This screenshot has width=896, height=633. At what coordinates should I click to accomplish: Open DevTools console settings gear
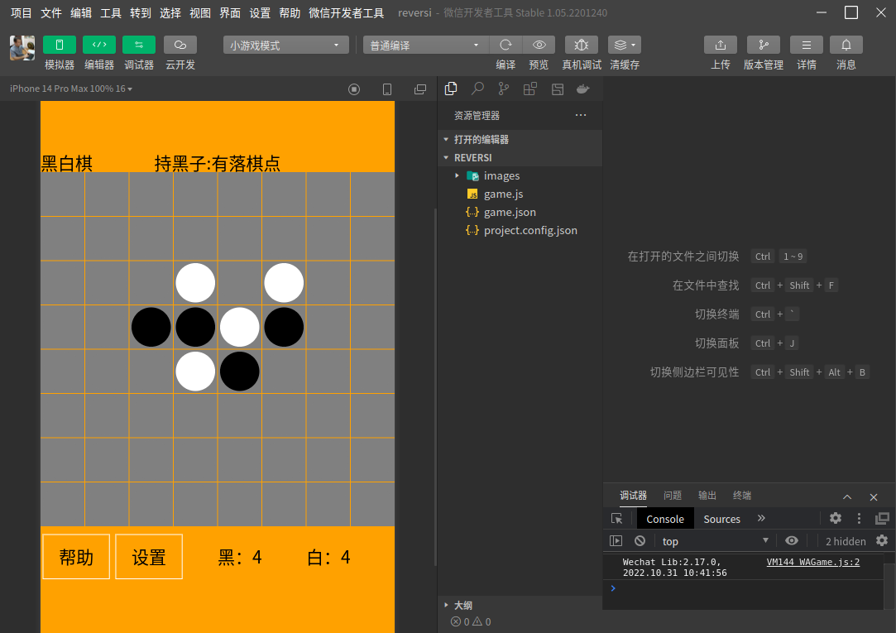click(x=835, y=518)
